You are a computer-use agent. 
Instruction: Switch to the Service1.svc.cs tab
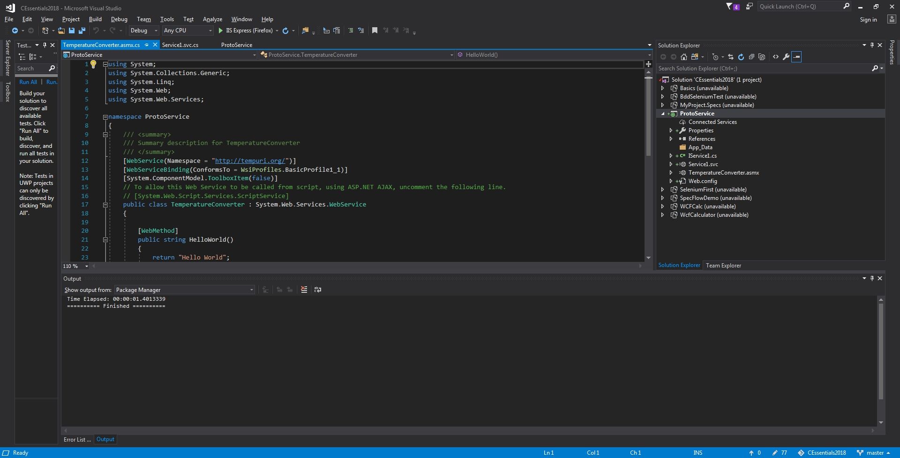point(180,45)
